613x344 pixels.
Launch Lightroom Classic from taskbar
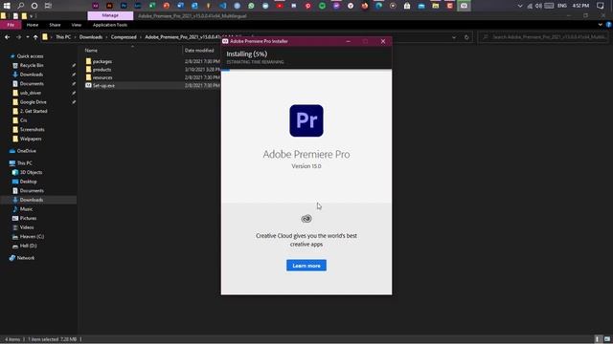coord(138,6)
